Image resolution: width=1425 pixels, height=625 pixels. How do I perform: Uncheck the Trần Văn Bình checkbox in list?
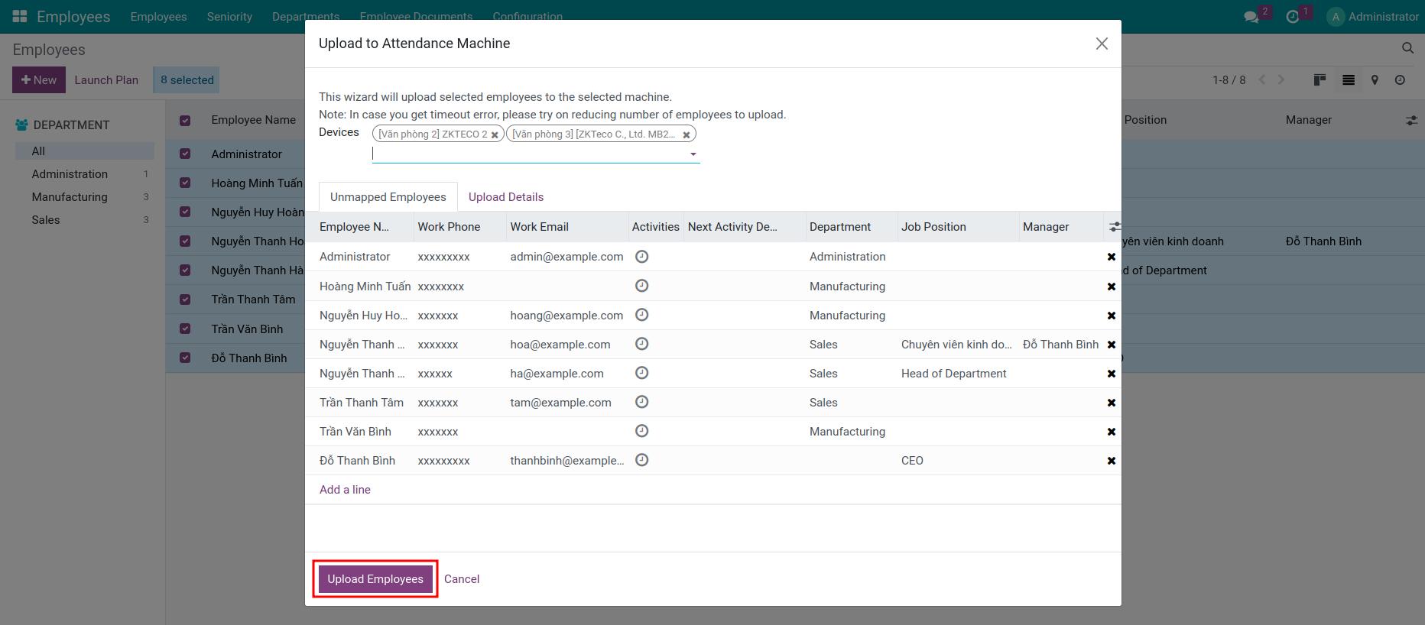click(185, 329)
